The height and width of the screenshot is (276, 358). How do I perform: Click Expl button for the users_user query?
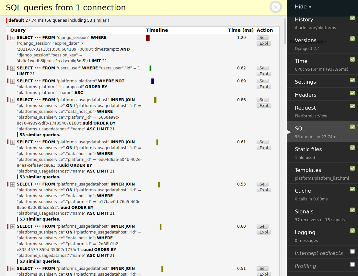pos(263,74)
